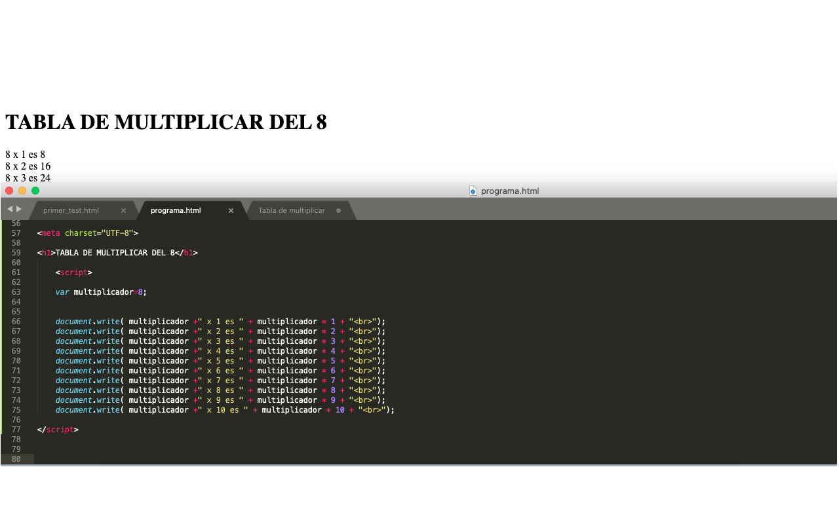Viewport: 839px width, 524px height.
Task: Click the document.write line with "x 4 es"
Action: [221, 350]
